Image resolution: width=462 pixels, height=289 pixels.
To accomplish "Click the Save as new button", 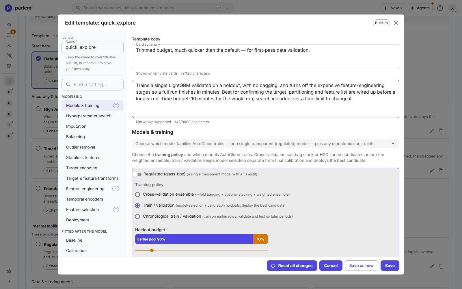I will click(361, 266).
